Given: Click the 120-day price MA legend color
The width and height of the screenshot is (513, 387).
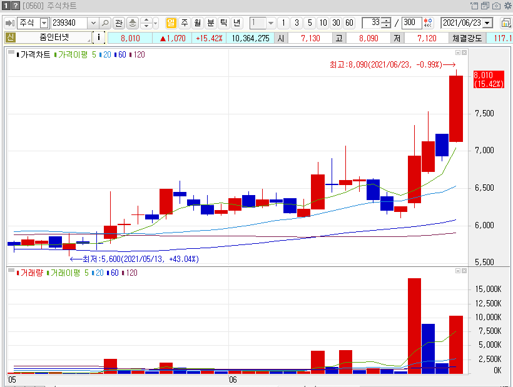Looking at the screenshot, I should point(131,54).
